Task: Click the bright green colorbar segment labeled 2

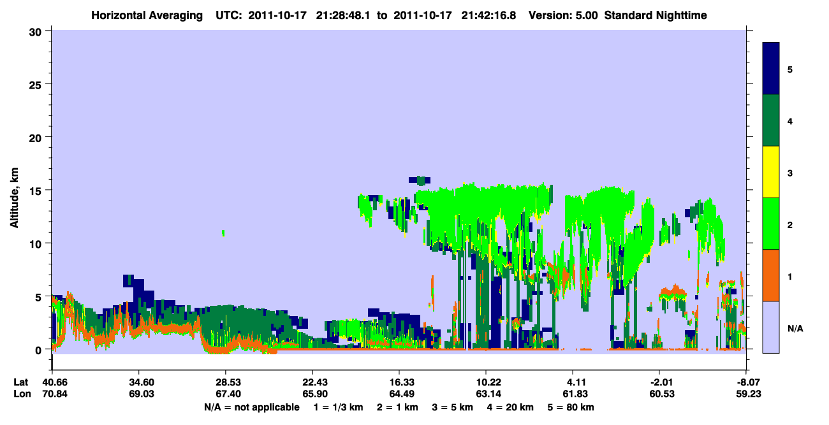Action: coord(771,223)
